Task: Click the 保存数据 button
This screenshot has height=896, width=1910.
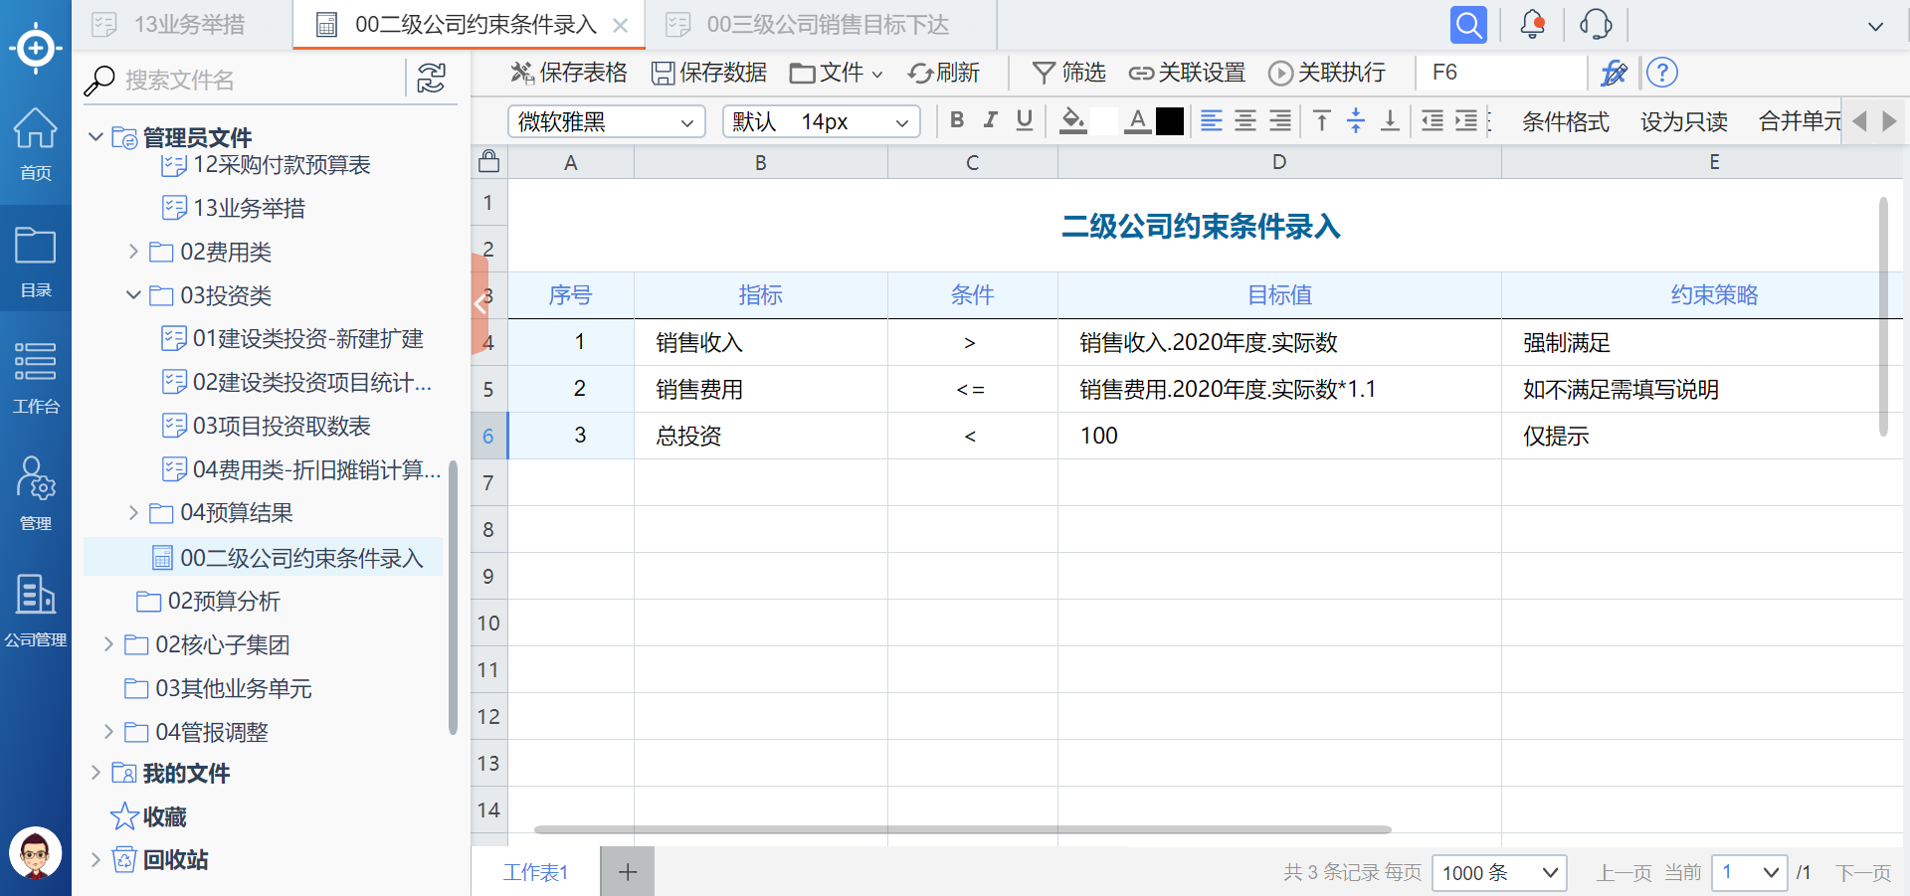Action: click(x=709, y=73)
